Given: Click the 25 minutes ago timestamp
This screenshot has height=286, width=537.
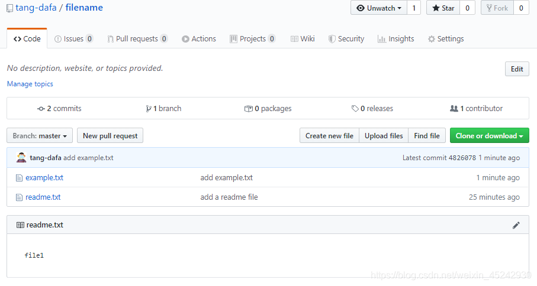Looking at the screenshot, I should (494, 197).
